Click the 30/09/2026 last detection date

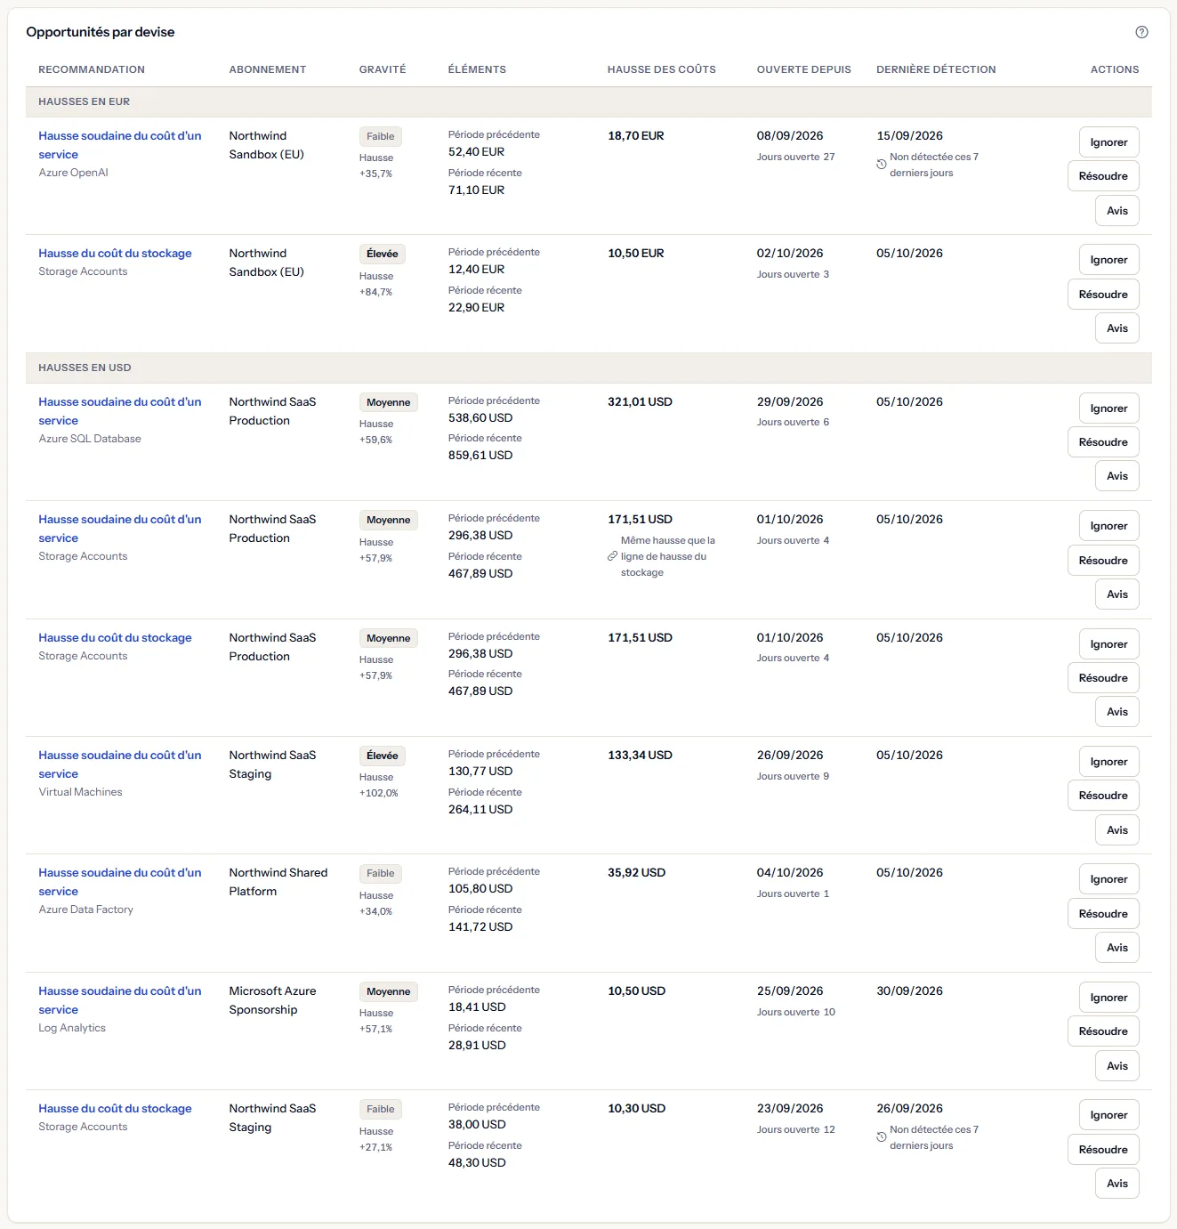click(x=909, y=991)
